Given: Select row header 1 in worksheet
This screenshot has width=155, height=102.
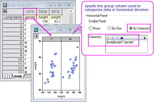Looking at the screenshot, I should point(13,21).
